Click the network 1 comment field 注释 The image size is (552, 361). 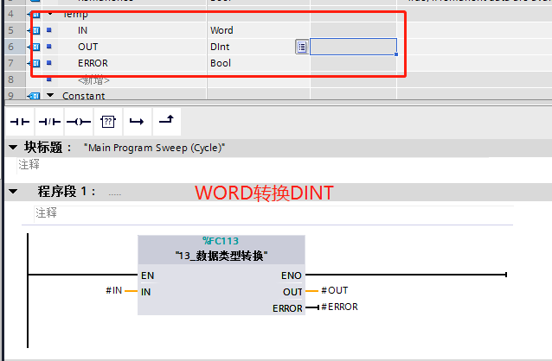pos(46,212)
